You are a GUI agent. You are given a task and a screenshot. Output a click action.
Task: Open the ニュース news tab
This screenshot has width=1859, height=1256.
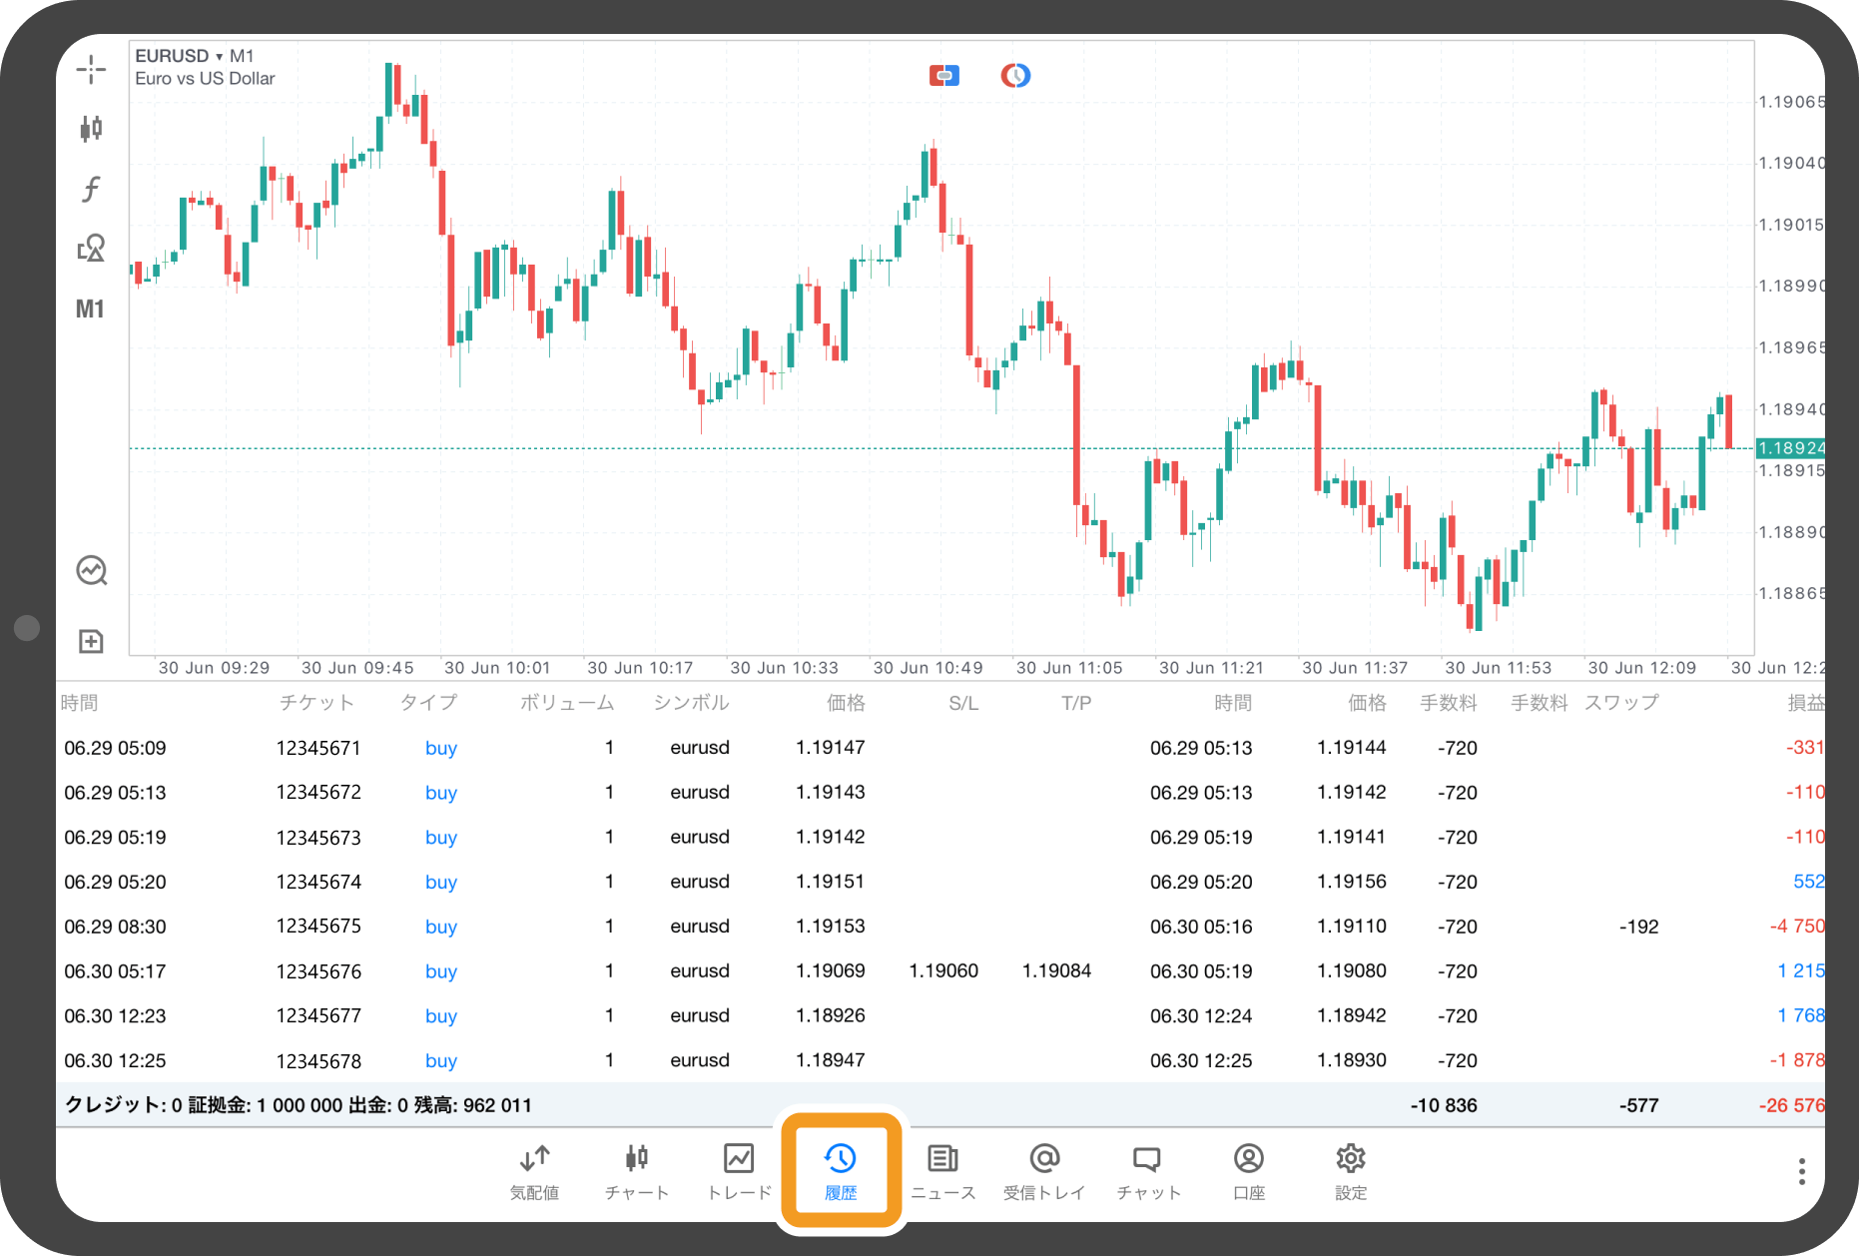pyautogui.click(x=942, y=1172)
